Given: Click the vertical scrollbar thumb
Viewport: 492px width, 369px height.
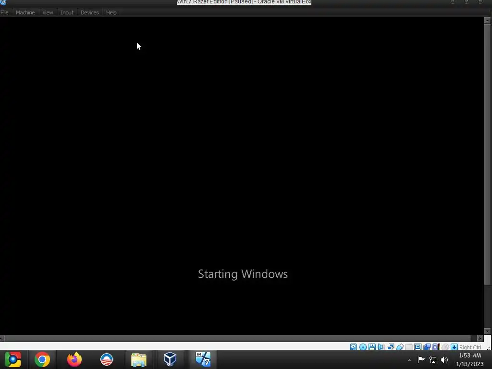Looking at the screenshot, I should pos(487,154).
